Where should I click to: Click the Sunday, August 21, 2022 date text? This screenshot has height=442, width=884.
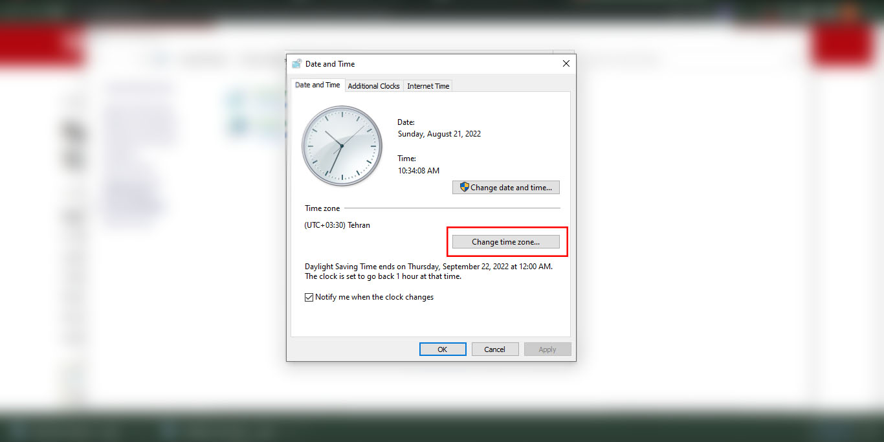(439, 134)
